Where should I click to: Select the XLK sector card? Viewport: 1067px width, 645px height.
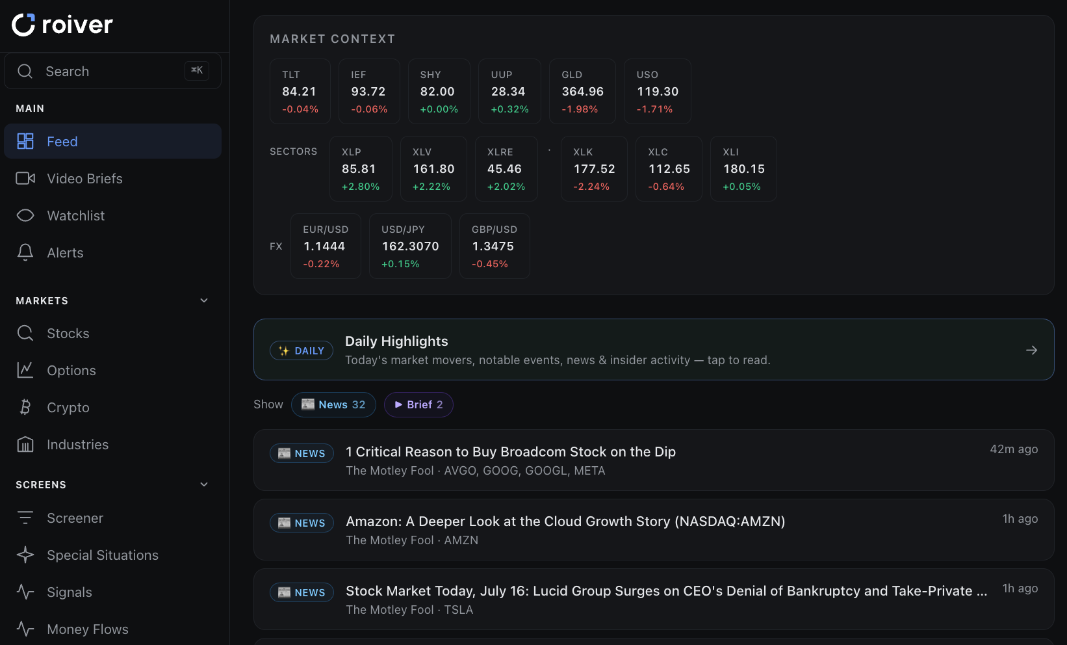coord(594,168)
